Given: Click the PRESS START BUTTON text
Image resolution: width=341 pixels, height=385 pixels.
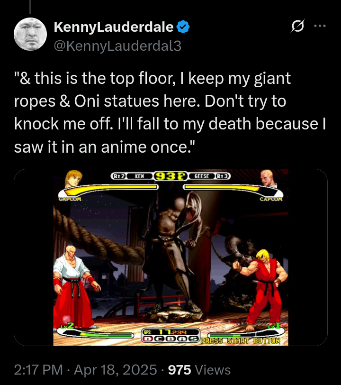Looking at the screenshot, I should tap(241, 341).
